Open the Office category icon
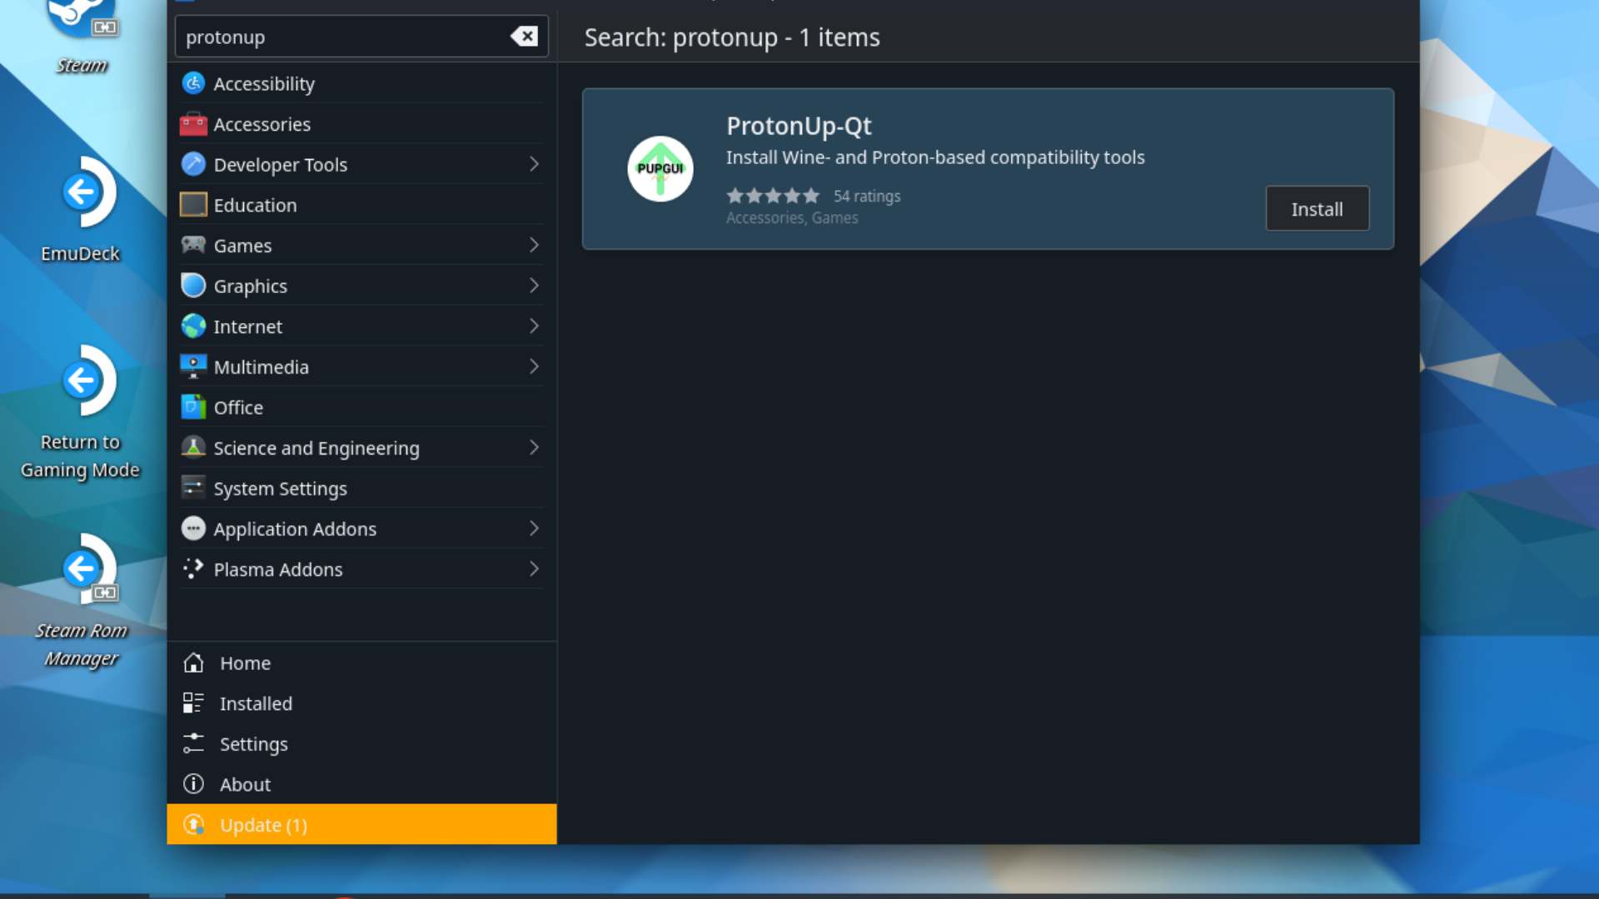Image resolution: width=1599 pixels, height=899 pixels. [x=193, y=407]
